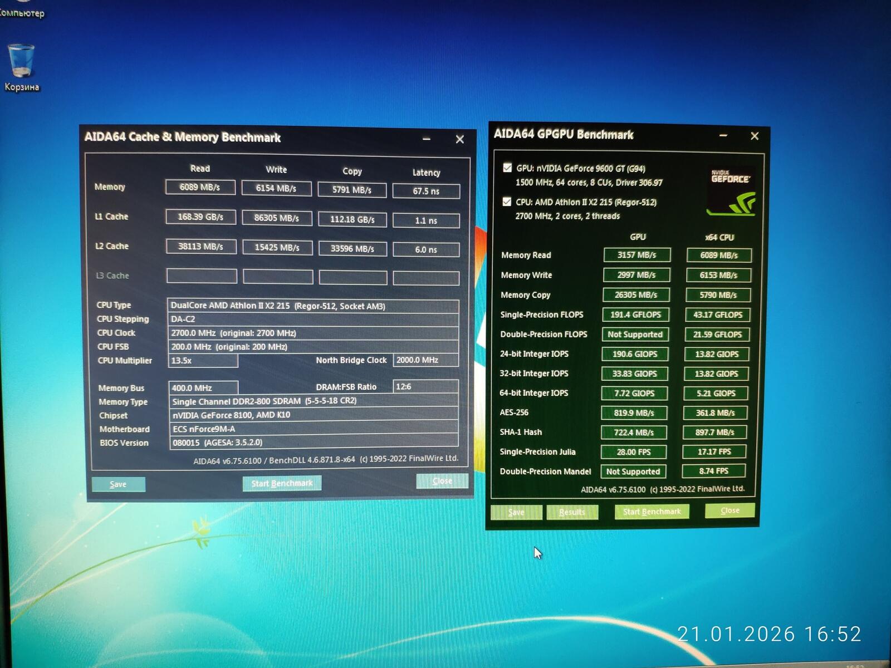This screenshot has height=668, width=891.
Task: Click Not Supported in Double-Precision FLOPS row
Action: tap(635, 335)
